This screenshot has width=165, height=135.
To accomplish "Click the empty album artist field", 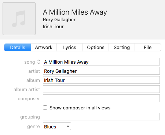I will pyautogui.click(x=101, y=89).
